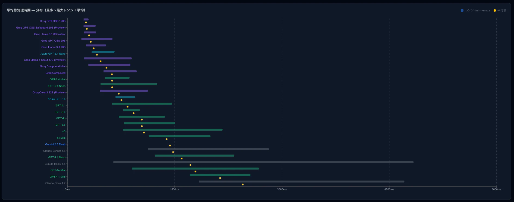Click the o4 Mini average dot
The width and height of the screenshot is (514, 202).
(x=167, y=139)
